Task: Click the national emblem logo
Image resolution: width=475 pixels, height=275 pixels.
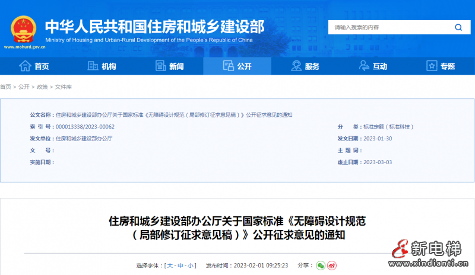Action: 23,29
